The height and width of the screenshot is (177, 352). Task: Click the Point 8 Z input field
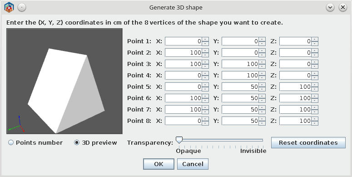pyautogui.click(x=295, y=121)
